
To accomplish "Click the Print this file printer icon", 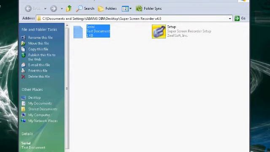I will pos(23,71).
